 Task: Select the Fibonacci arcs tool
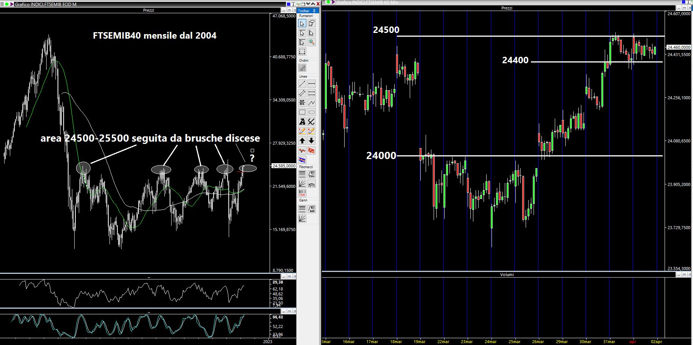tap(311, 184)
